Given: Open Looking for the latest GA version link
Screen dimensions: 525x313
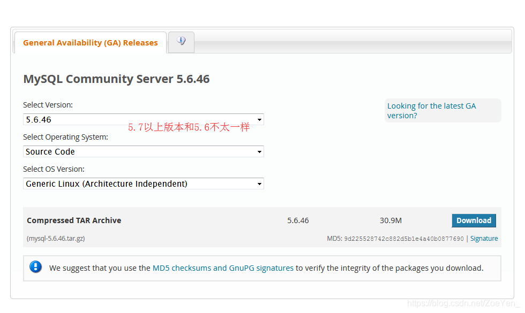Looking at the screenshot, I should (x=431, y=111).
